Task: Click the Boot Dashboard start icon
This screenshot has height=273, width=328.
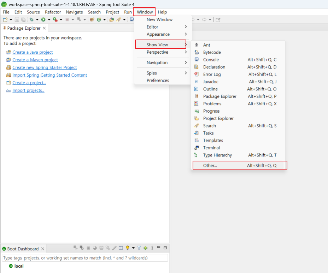Action: [75, 248]
